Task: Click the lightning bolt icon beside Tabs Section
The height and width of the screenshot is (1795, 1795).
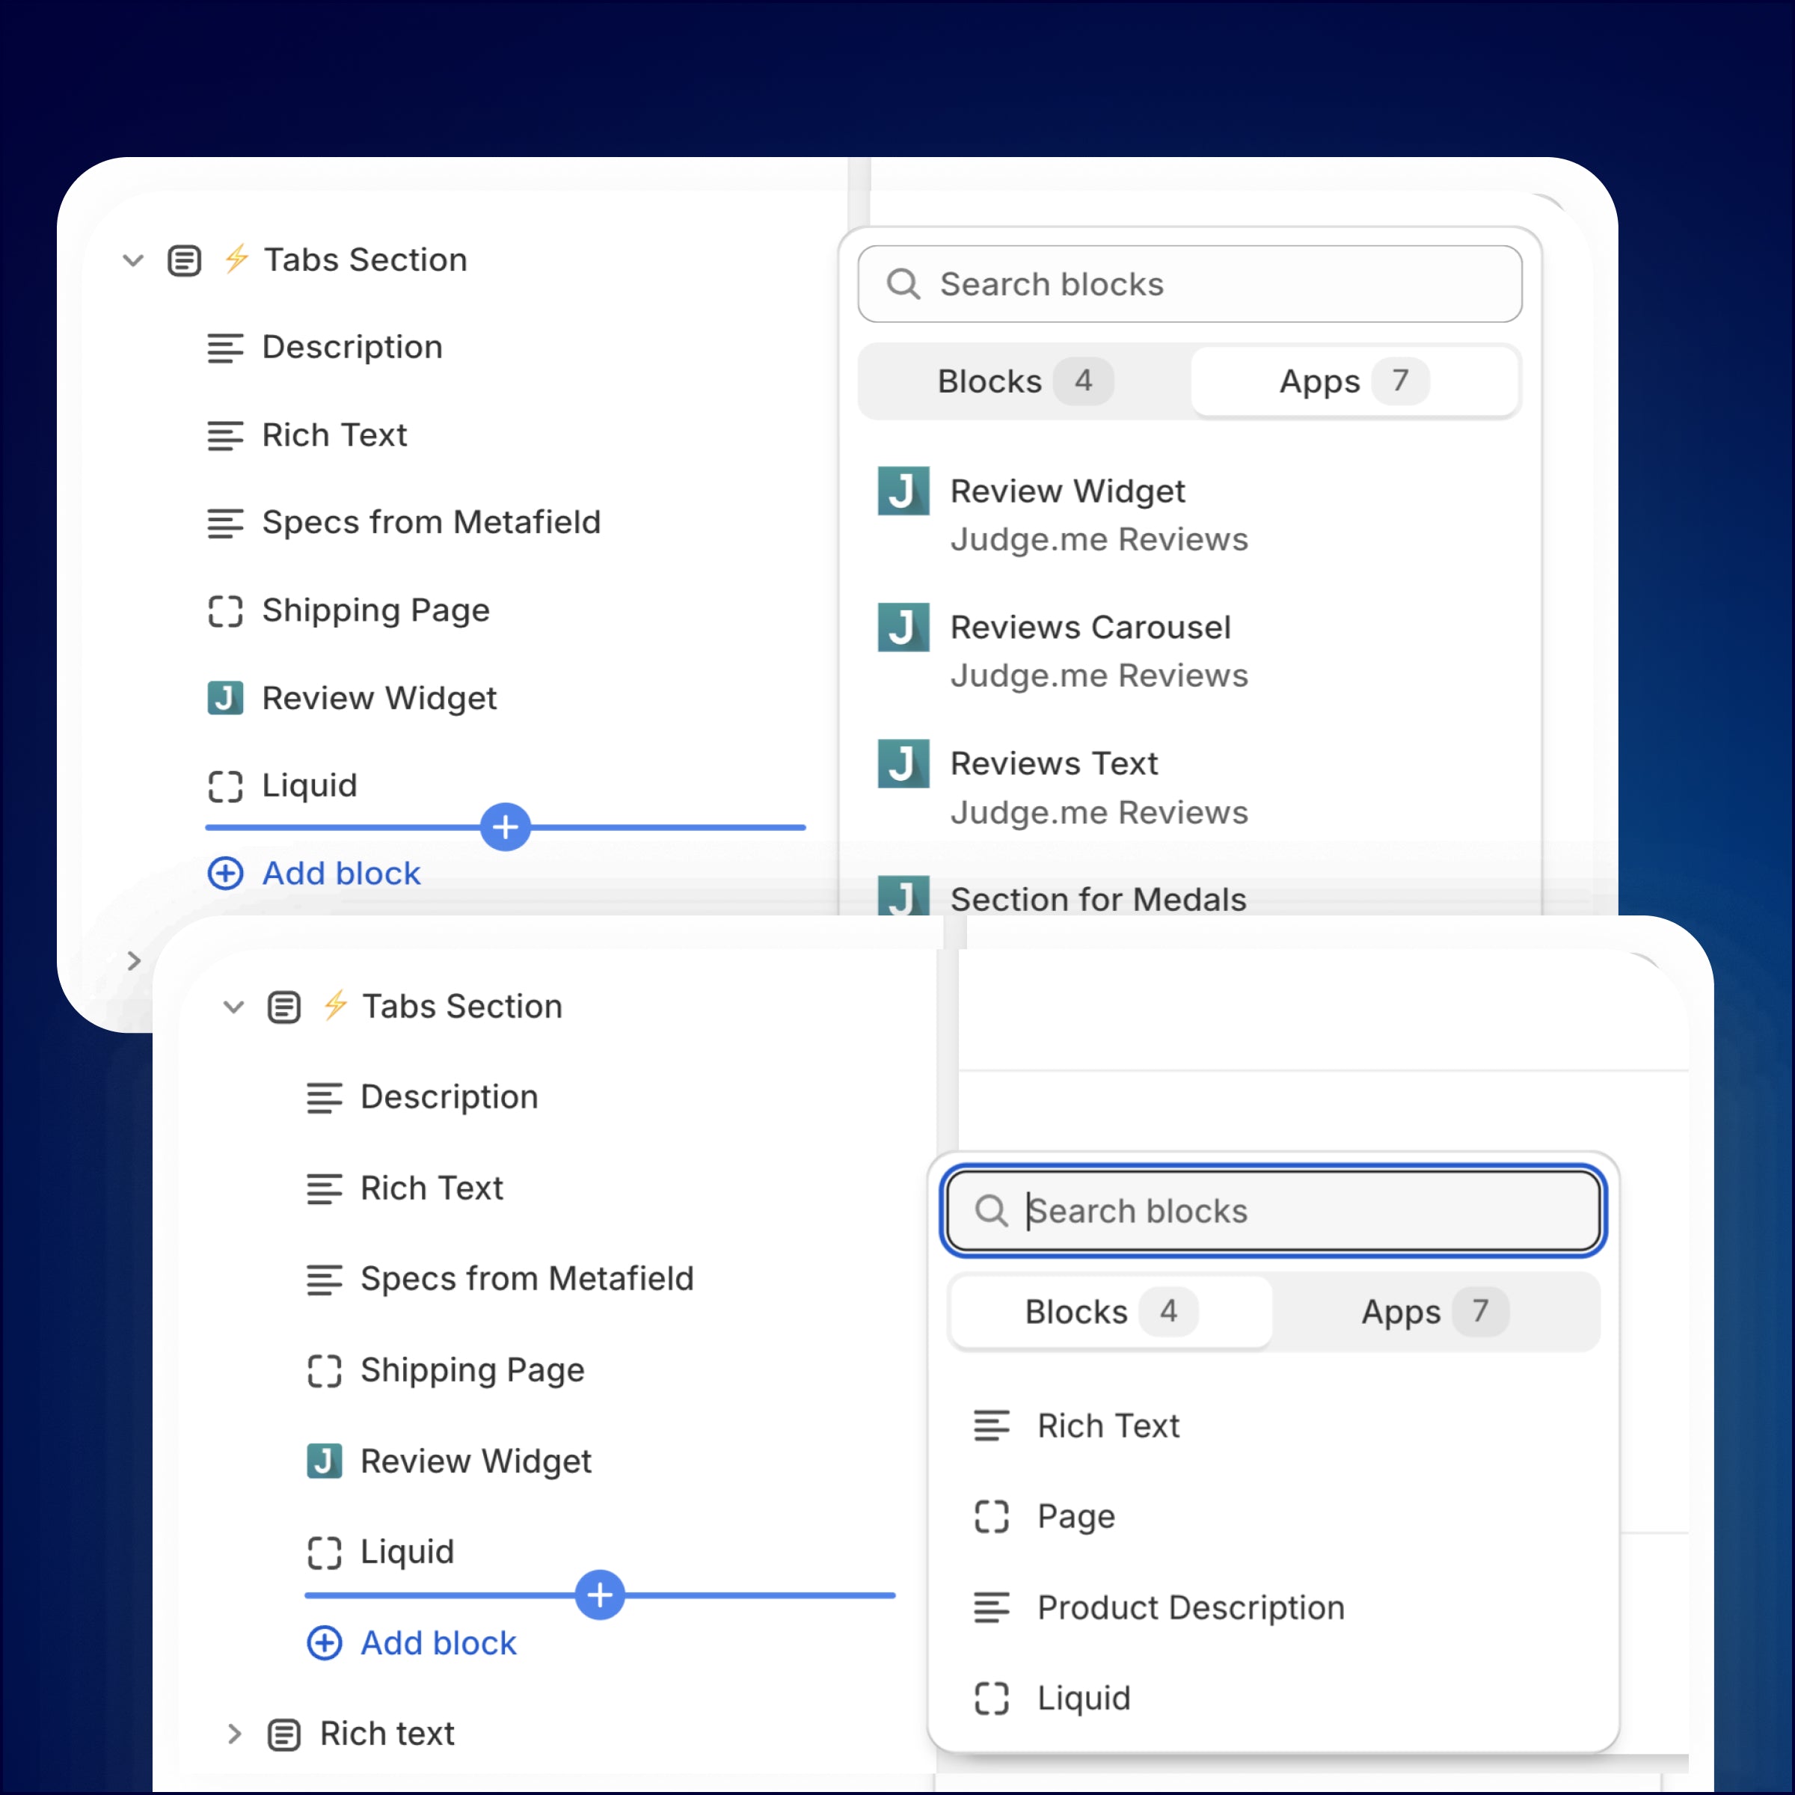Action: [x=237, y=260]
